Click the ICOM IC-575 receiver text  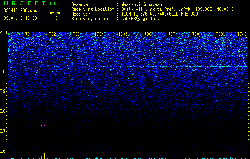[159, 14]
